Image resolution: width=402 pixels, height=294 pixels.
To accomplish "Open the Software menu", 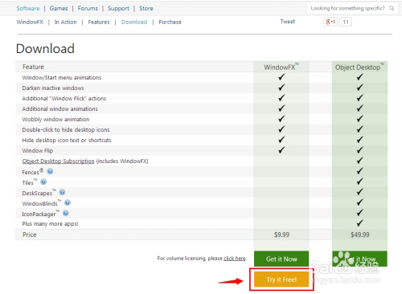I will coord(28,8).
